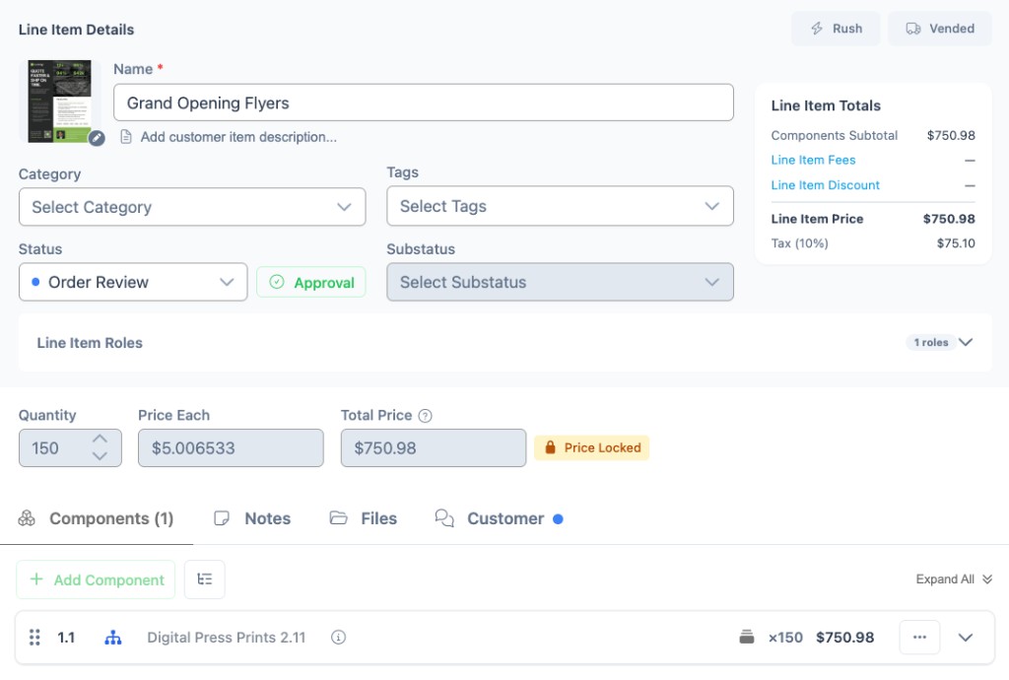Click the flyer thumbnail image

point(60,101)
